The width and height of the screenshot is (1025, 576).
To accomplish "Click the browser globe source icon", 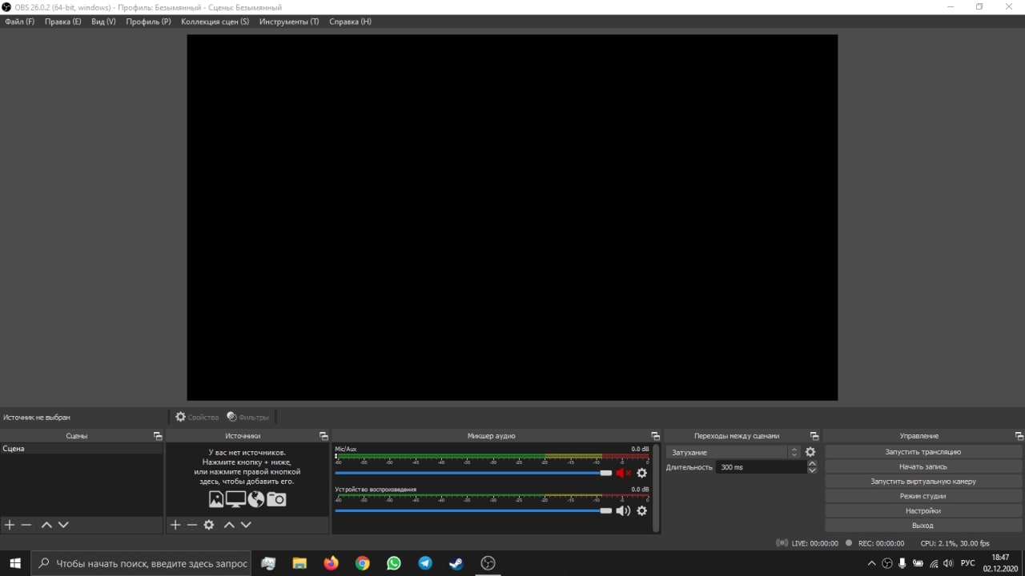I will [256, 499].
